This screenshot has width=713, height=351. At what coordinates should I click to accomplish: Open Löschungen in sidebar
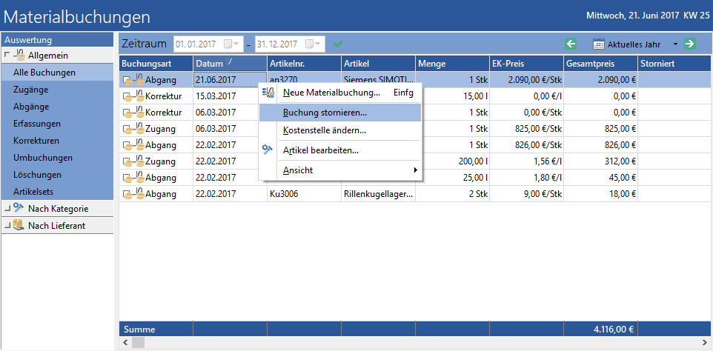[x=57, y=175]
